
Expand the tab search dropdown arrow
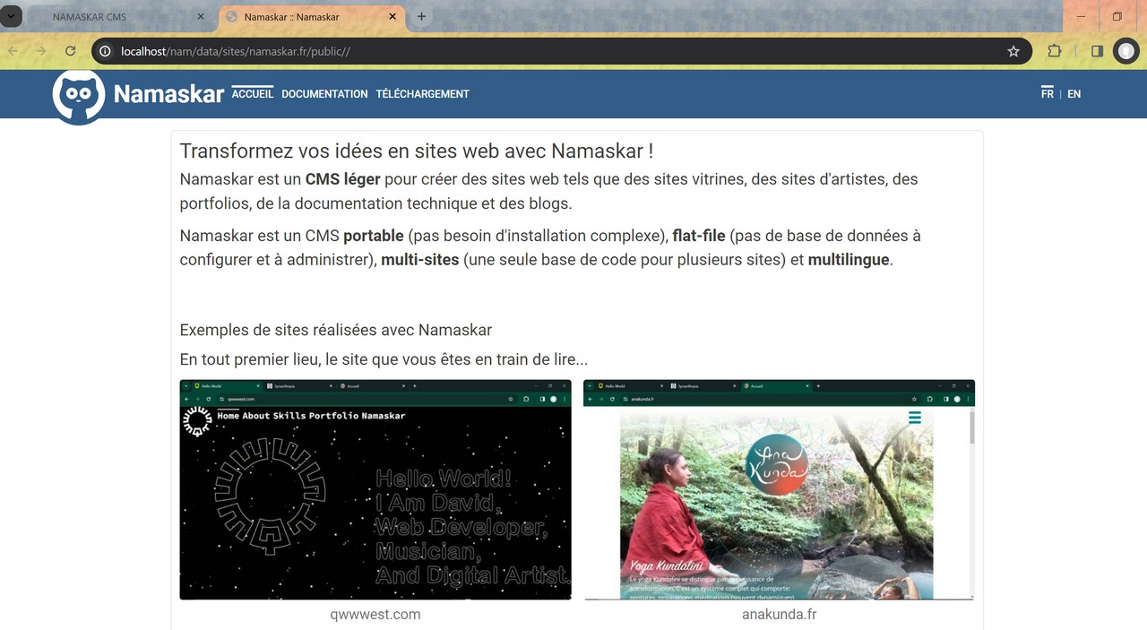pyautogui.click(x=13, y=16)
